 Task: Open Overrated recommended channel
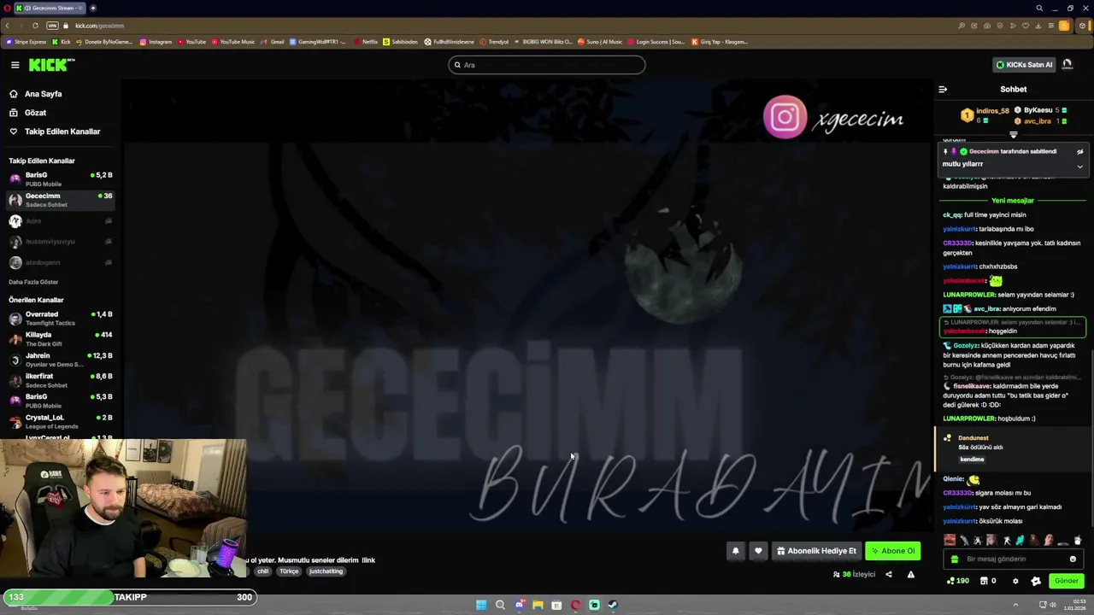click(x=60, y=318)
